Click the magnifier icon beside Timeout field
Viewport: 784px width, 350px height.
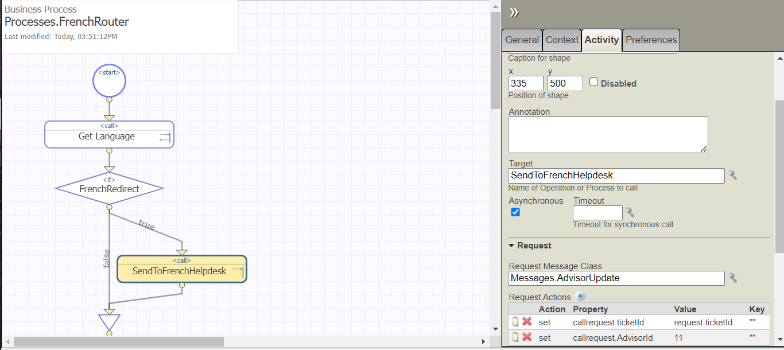630,212
